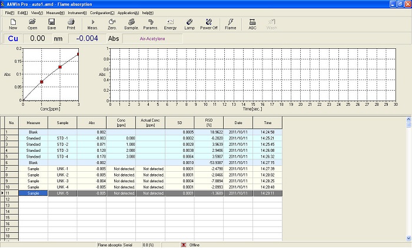Click the RSD [%] column header

click(209, 122)
